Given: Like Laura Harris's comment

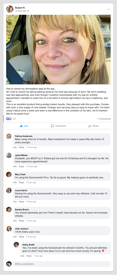Looking at the screenshot, I should click(x=15, y=201).
